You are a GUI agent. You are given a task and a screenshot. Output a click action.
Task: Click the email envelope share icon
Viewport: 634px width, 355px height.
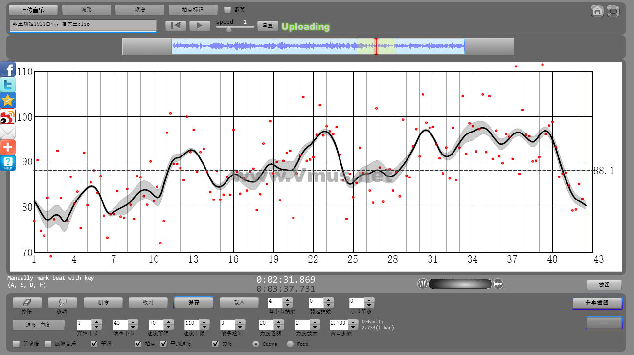pos(8,132)
